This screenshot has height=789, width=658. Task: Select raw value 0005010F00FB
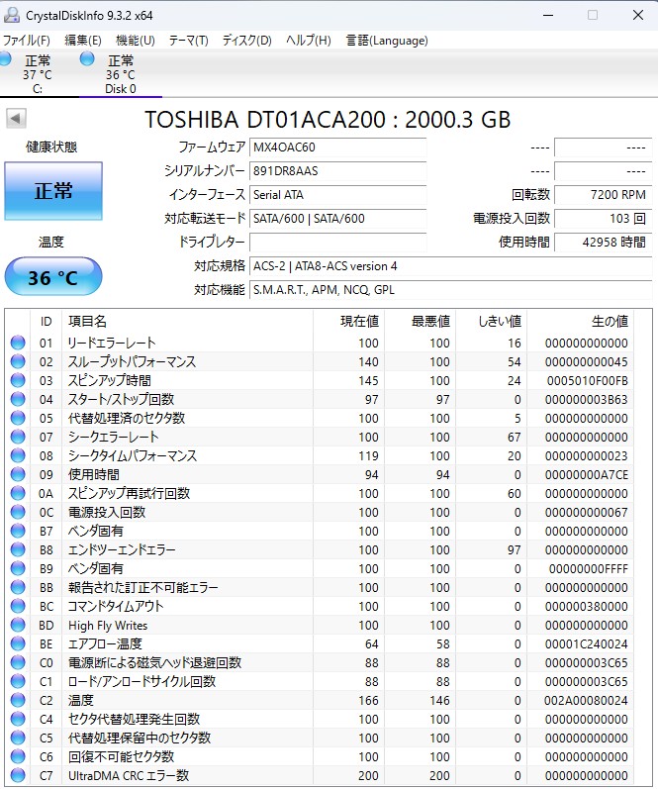tap(587, 381)
